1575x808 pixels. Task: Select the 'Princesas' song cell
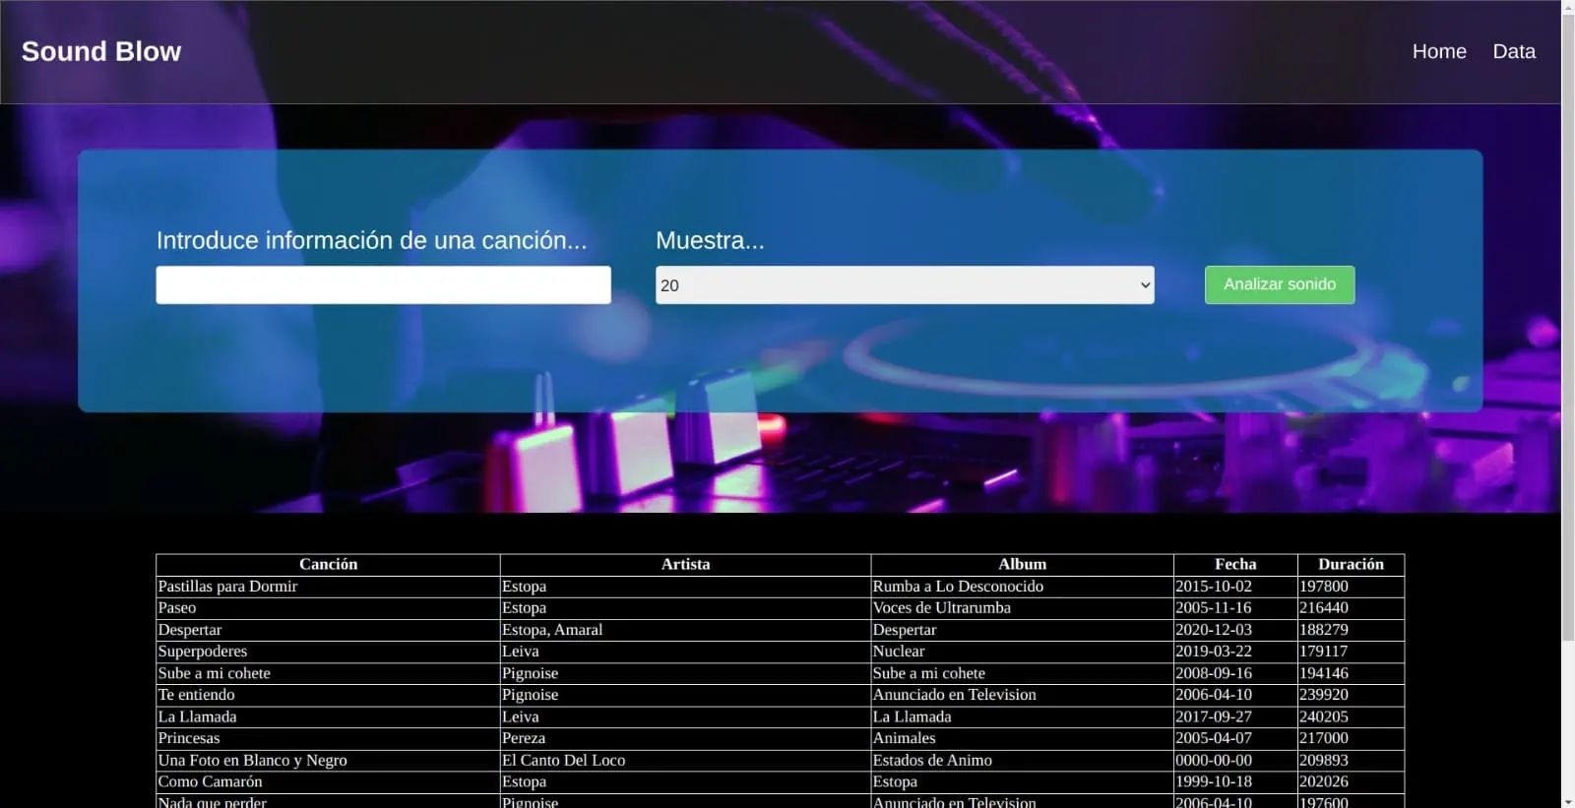pos(328,738)
